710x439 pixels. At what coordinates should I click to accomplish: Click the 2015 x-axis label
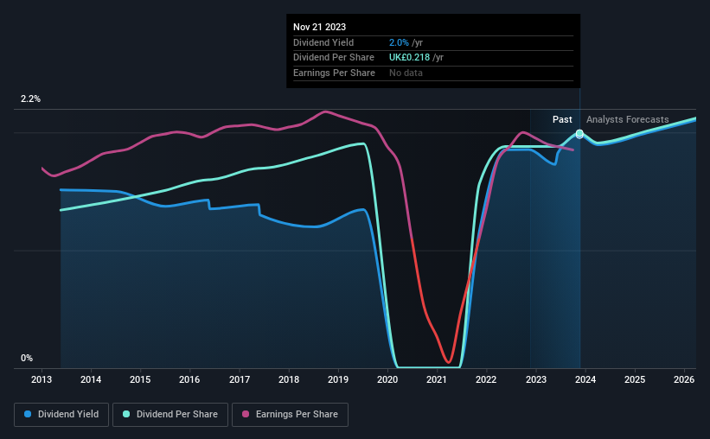tap(140, 379)
